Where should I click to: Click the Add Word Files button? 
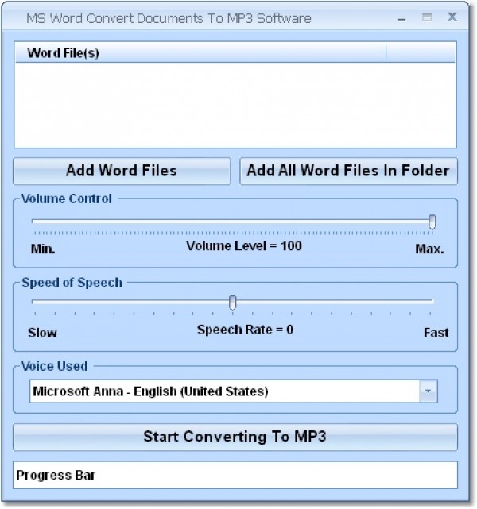pyautogui.click(x=122, y=171)
